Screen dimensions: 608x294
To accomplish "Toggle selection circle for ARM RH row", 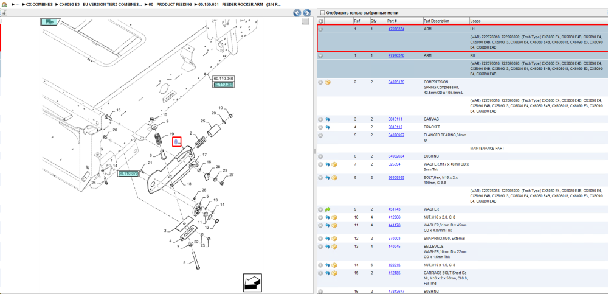I will pyautogui.click(x=320, y=56).
